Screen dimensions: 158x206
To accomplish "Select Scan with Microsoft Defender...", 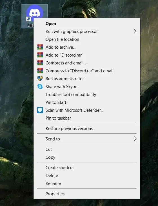I will [x=87, y=110].
